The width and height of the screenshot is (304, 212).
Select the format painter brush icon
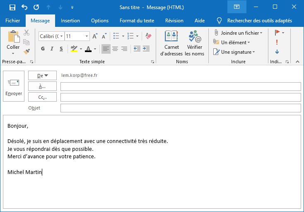tap(27, 51)
